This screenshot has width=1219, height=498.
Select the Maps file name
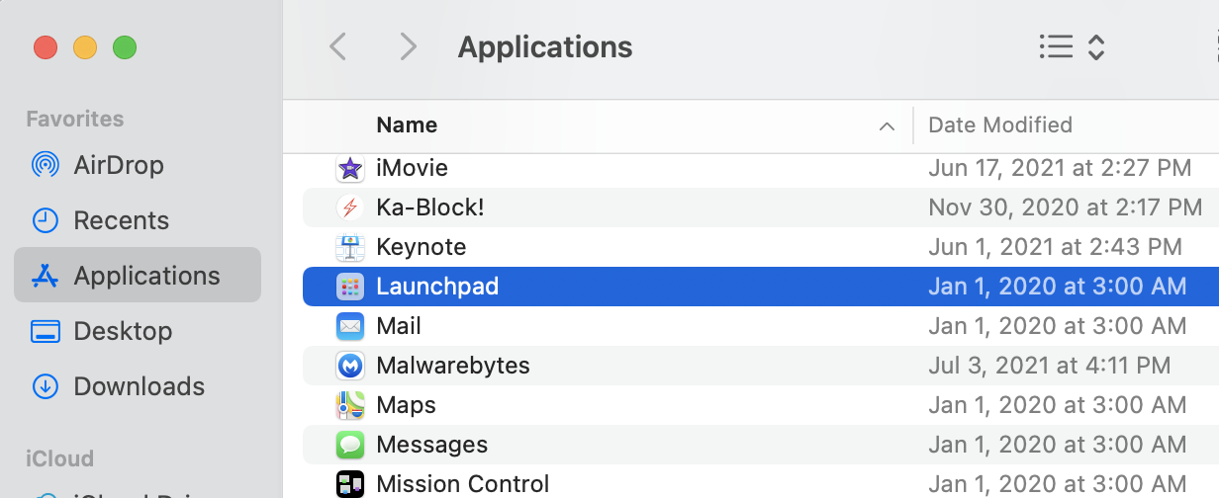406,405
